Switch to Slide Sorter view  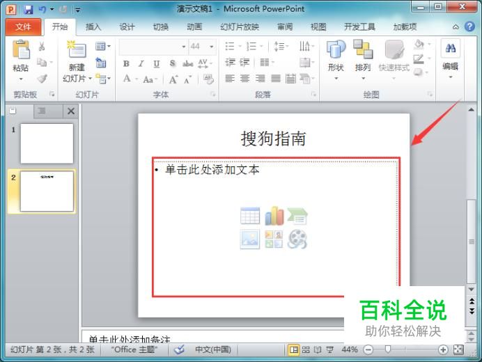click(x=306, y=349)
